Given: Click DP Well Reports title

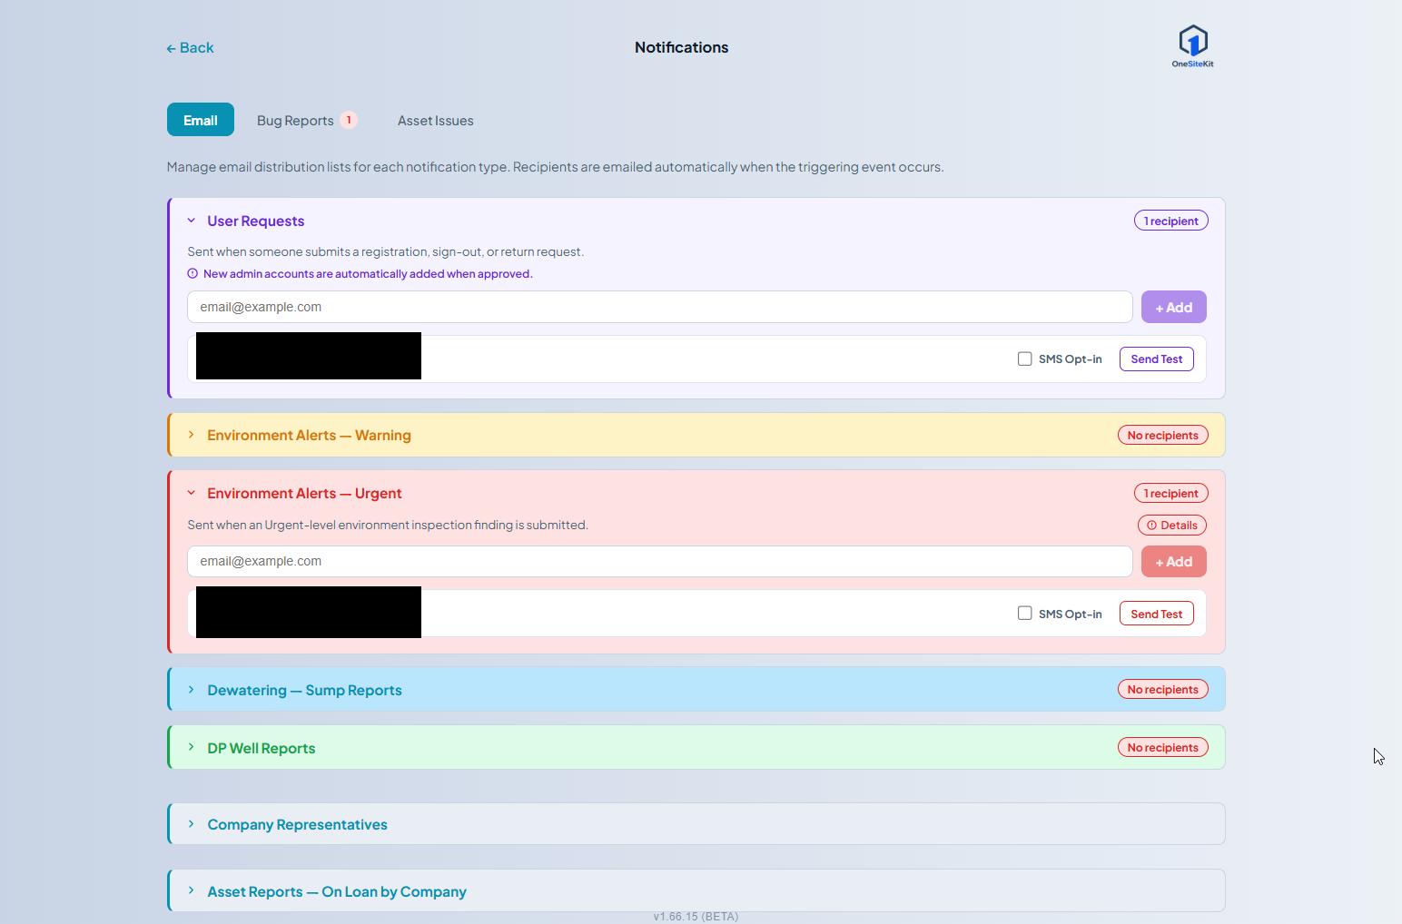Looking at the screenshot, I should point(262,748).
